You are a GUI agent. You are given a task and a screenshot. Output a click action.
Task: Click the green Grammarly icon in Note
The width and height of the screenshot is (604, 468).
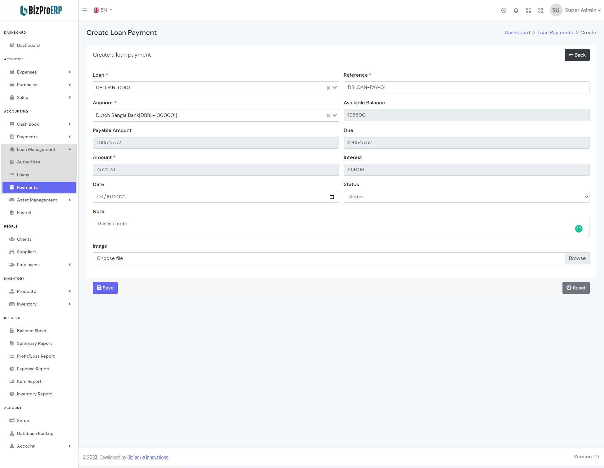579,229
